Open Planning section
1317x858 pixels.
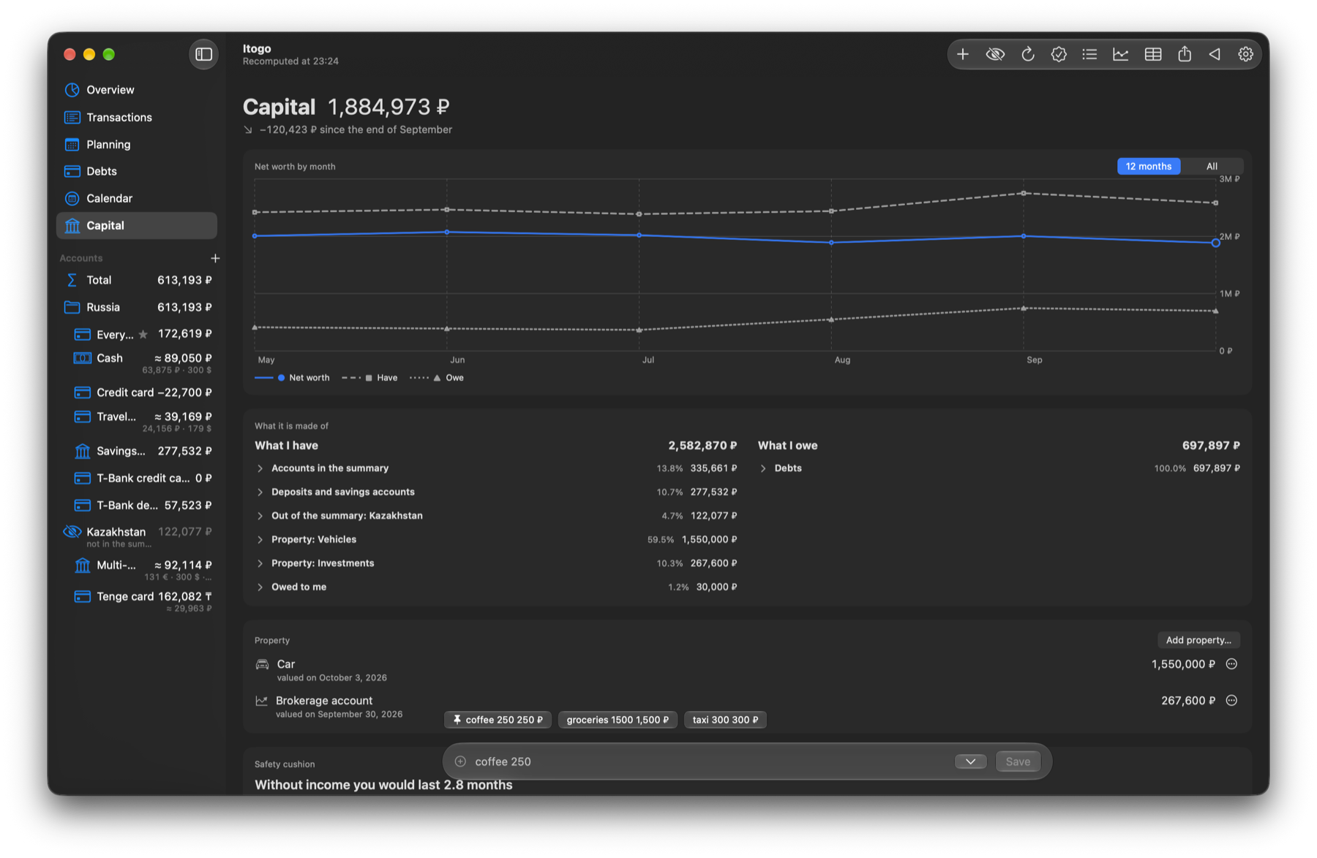point(137,144)
